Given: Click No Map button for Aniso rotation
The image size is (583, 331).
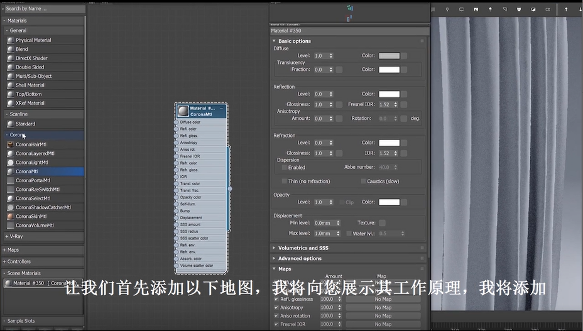Looking at the screenshot, I should coord(383,316).
